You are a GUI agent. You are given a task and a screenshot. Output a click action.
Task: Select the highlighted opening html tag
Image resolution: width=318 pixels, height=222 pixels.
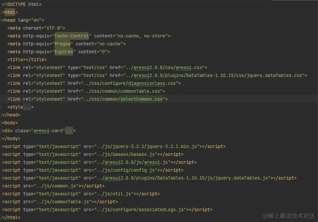(x=10, y=12)
